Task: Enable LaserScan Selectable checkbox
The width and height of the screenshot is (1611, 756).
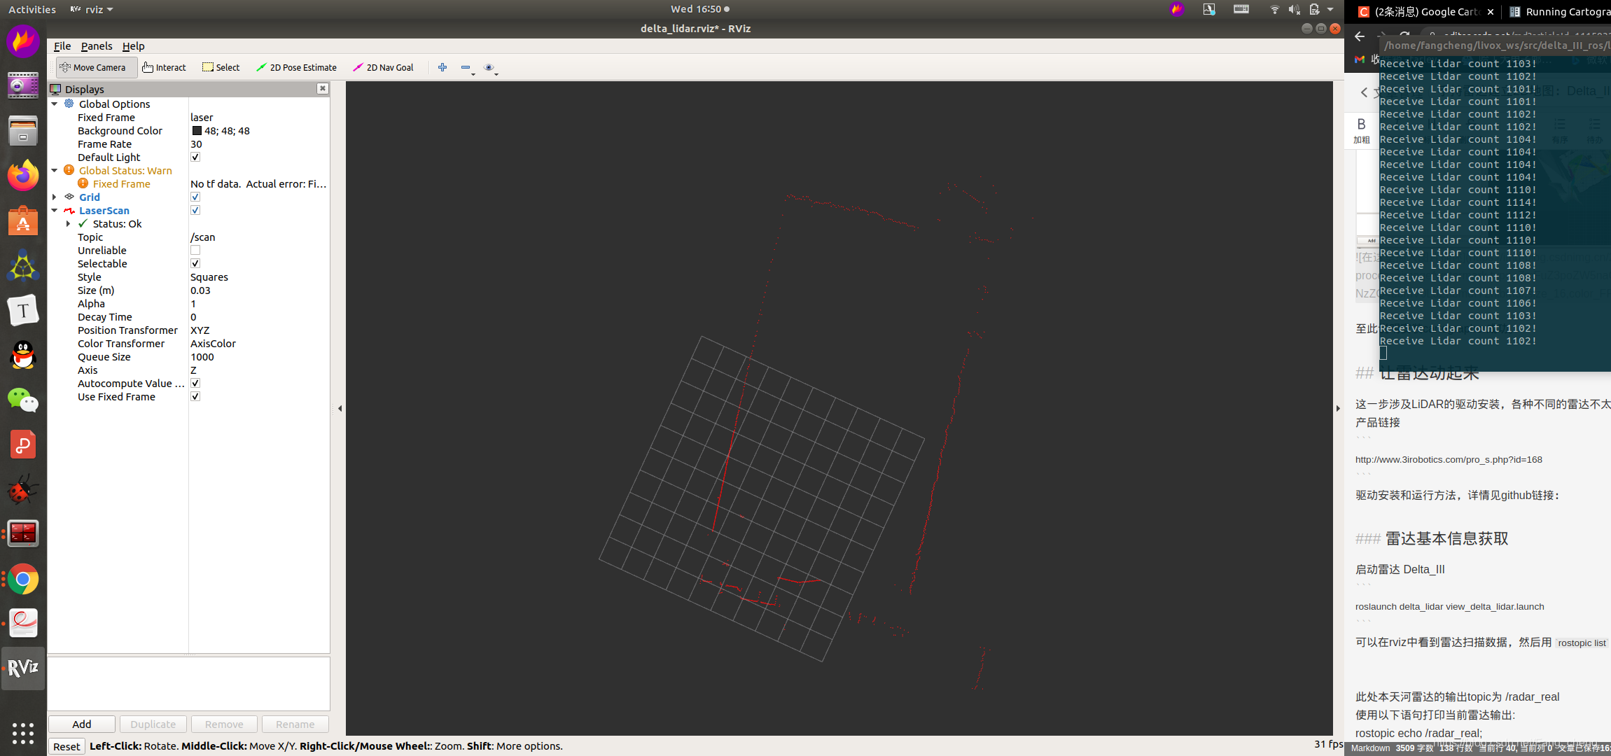Action: (x=195, y=264)
